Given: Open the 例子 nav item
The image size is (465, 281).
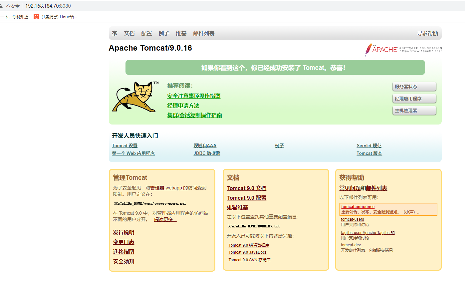Looking at the screenshot, I should [x=164, y=33].
